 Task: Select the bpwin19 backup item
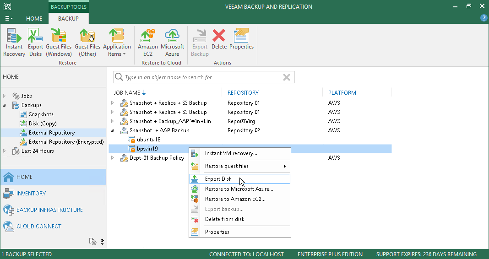coord(147,149)
